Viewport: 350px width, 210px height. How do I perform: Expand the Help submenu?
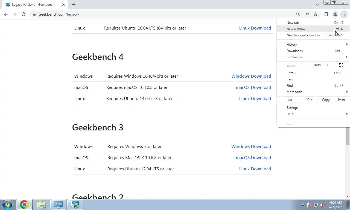coord(313,114)
